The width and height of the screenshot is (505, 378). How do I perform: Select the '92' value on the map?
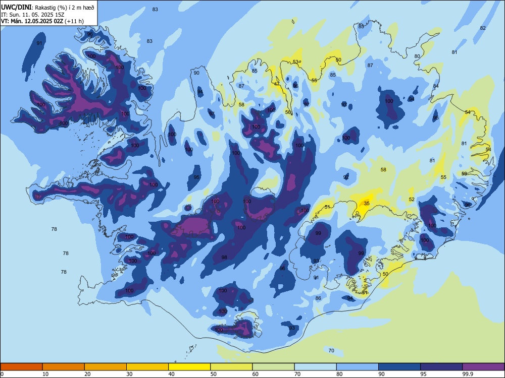346,177
